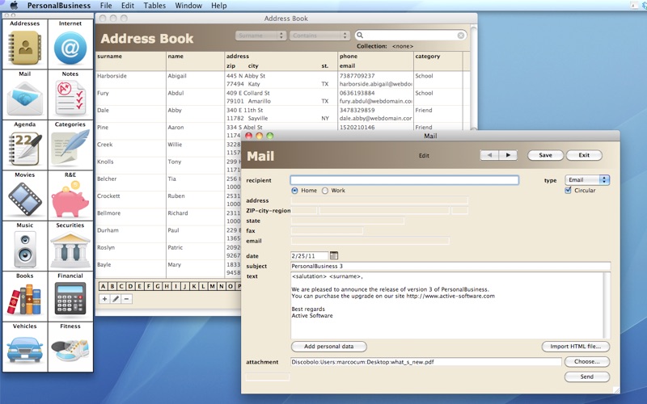Open the R&E piggy bank icon

click(70, 199)
